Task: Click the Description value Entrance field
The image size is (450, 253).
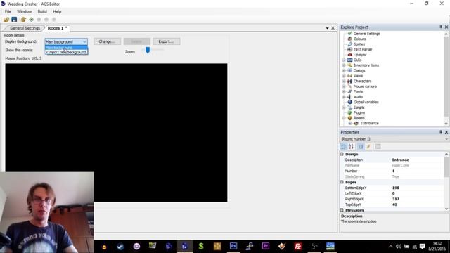Action: pyautogui.click(x=417, y=160)
